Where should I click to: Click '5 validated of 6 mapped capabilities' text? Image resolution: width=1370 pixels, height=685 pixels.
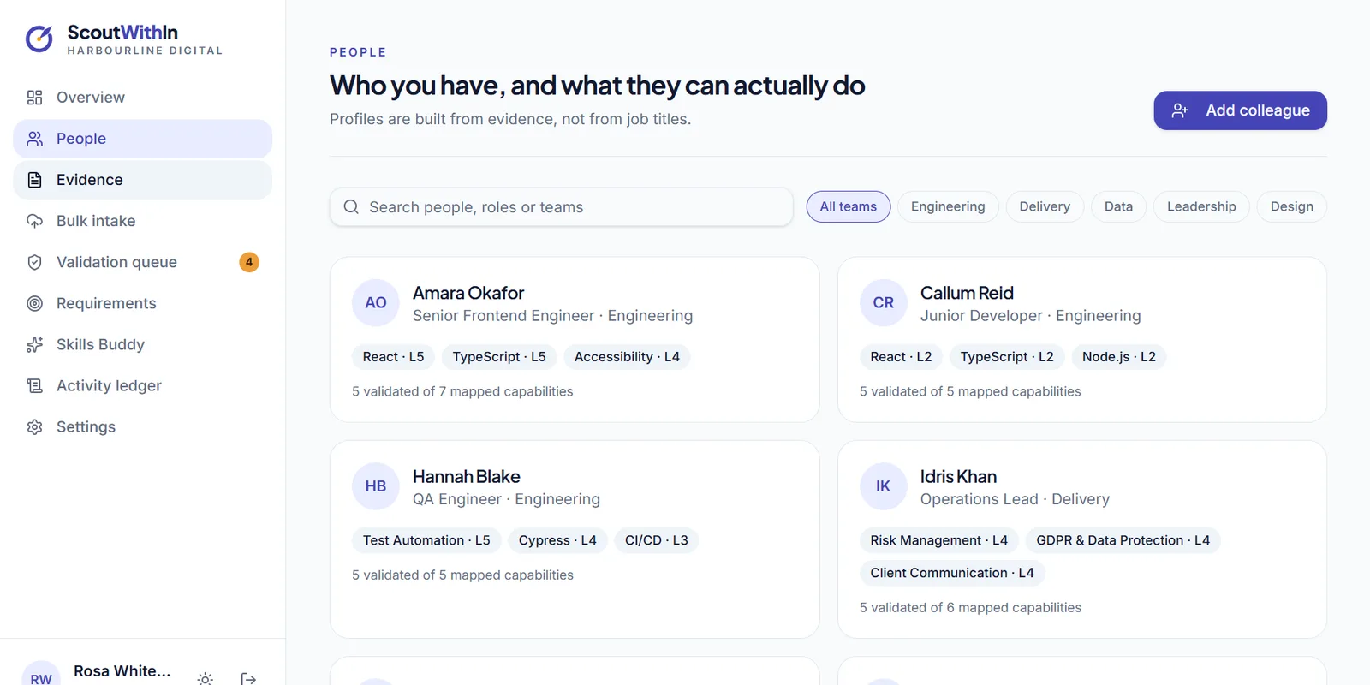pyautogui.click(x=970, y=607)
